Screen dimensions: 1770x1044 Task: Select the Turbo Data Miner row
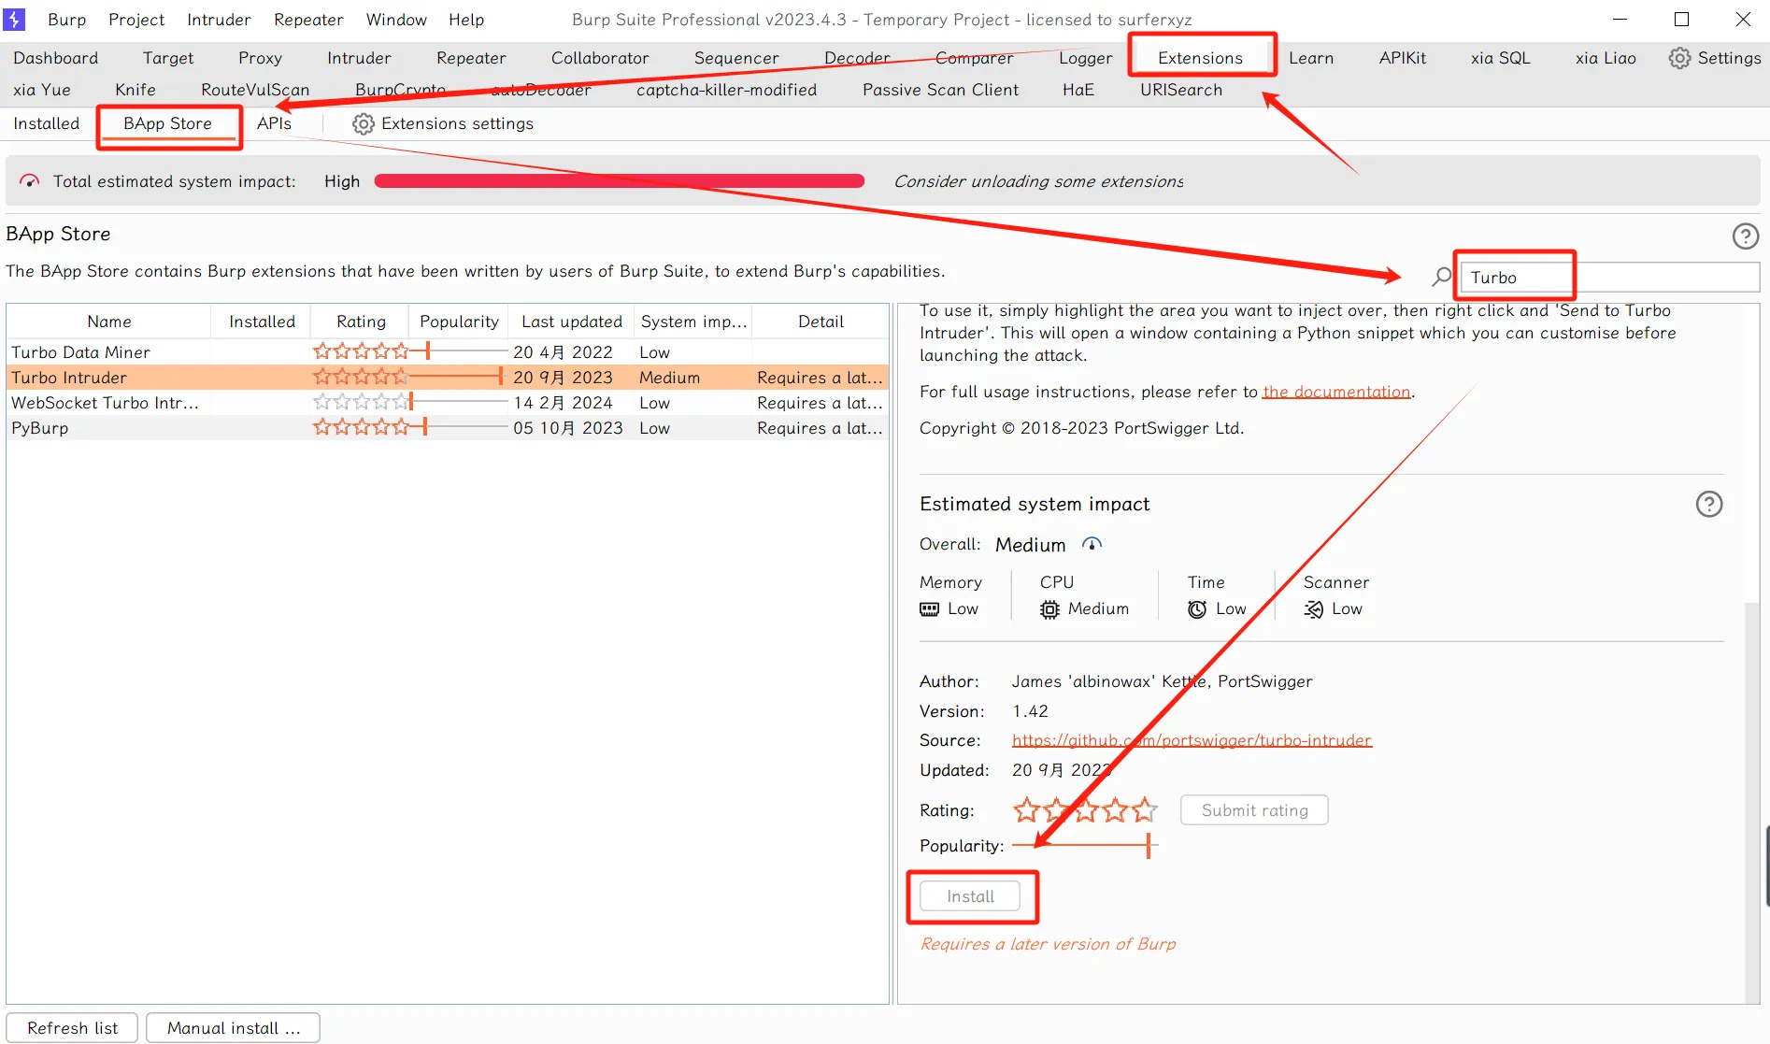coord(81,352)
